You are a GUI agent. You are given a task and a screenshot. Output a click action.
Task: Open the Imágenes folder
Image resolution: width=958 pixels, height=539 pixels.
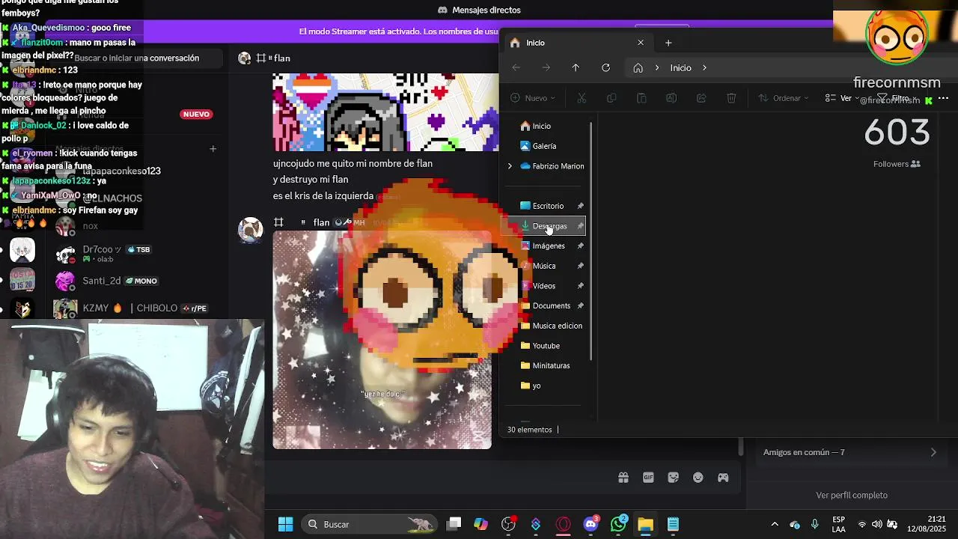tap(549, 246)
